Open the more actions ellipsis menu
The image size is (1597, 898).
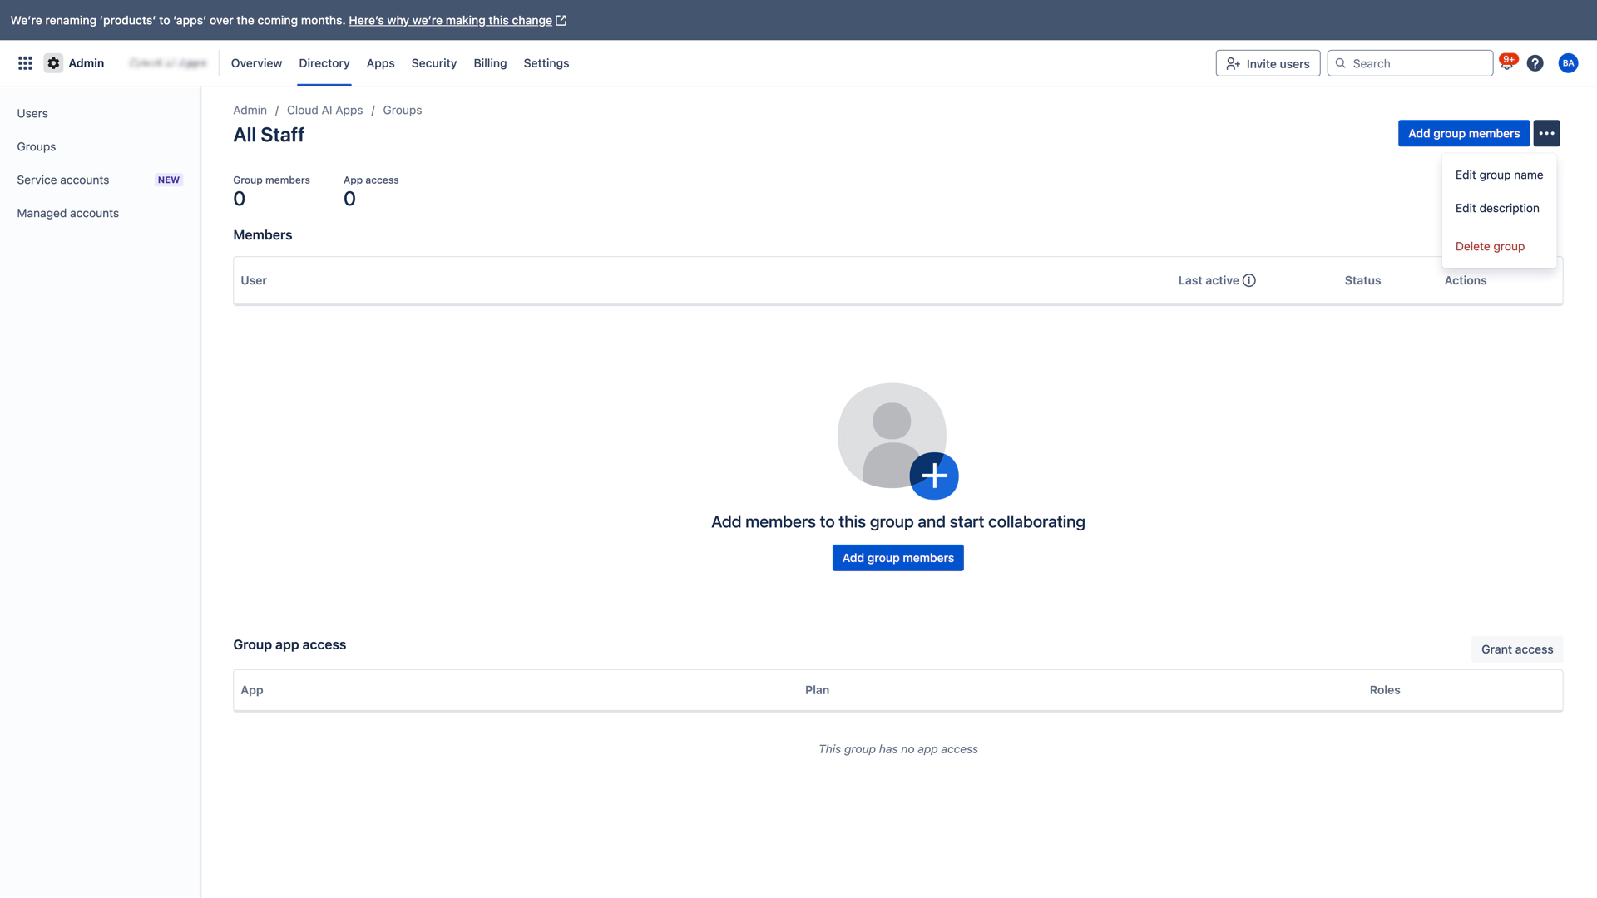click(x=1546, y=133)
